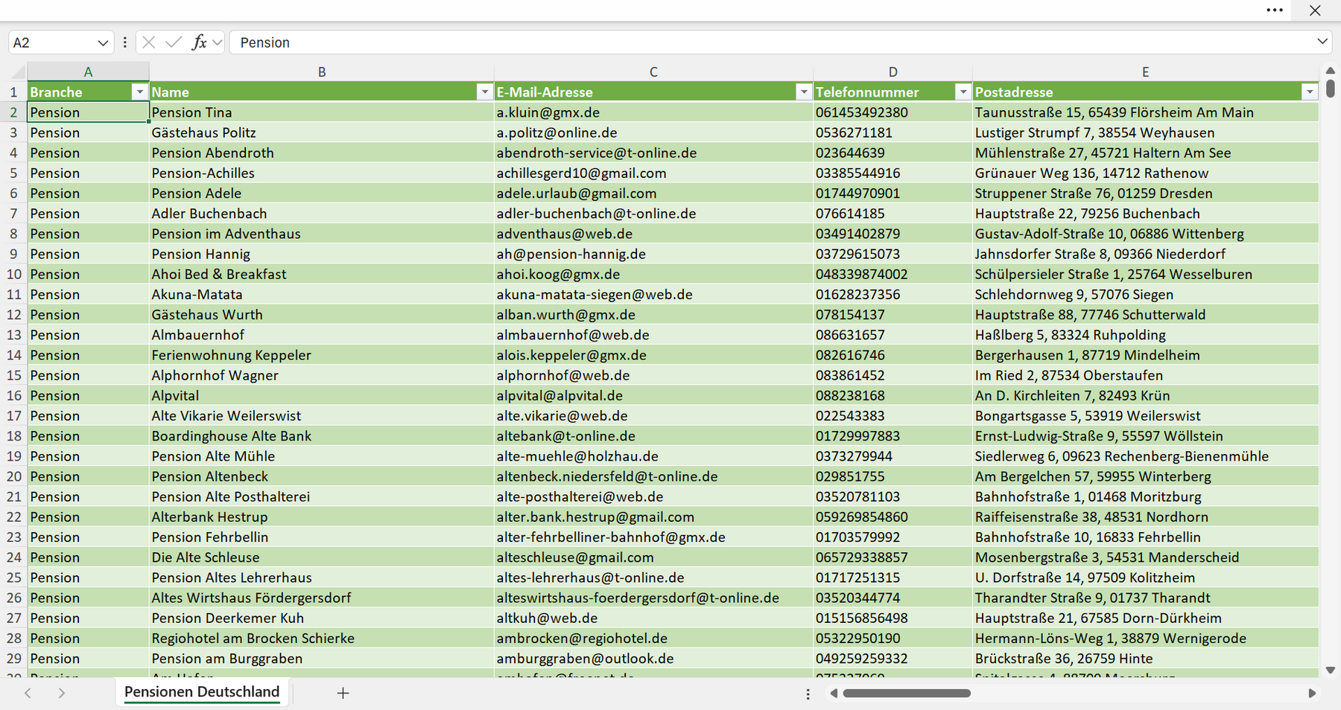Click inside the formula bar showing Pension
Screen dimensions: 1341x710
773,42
